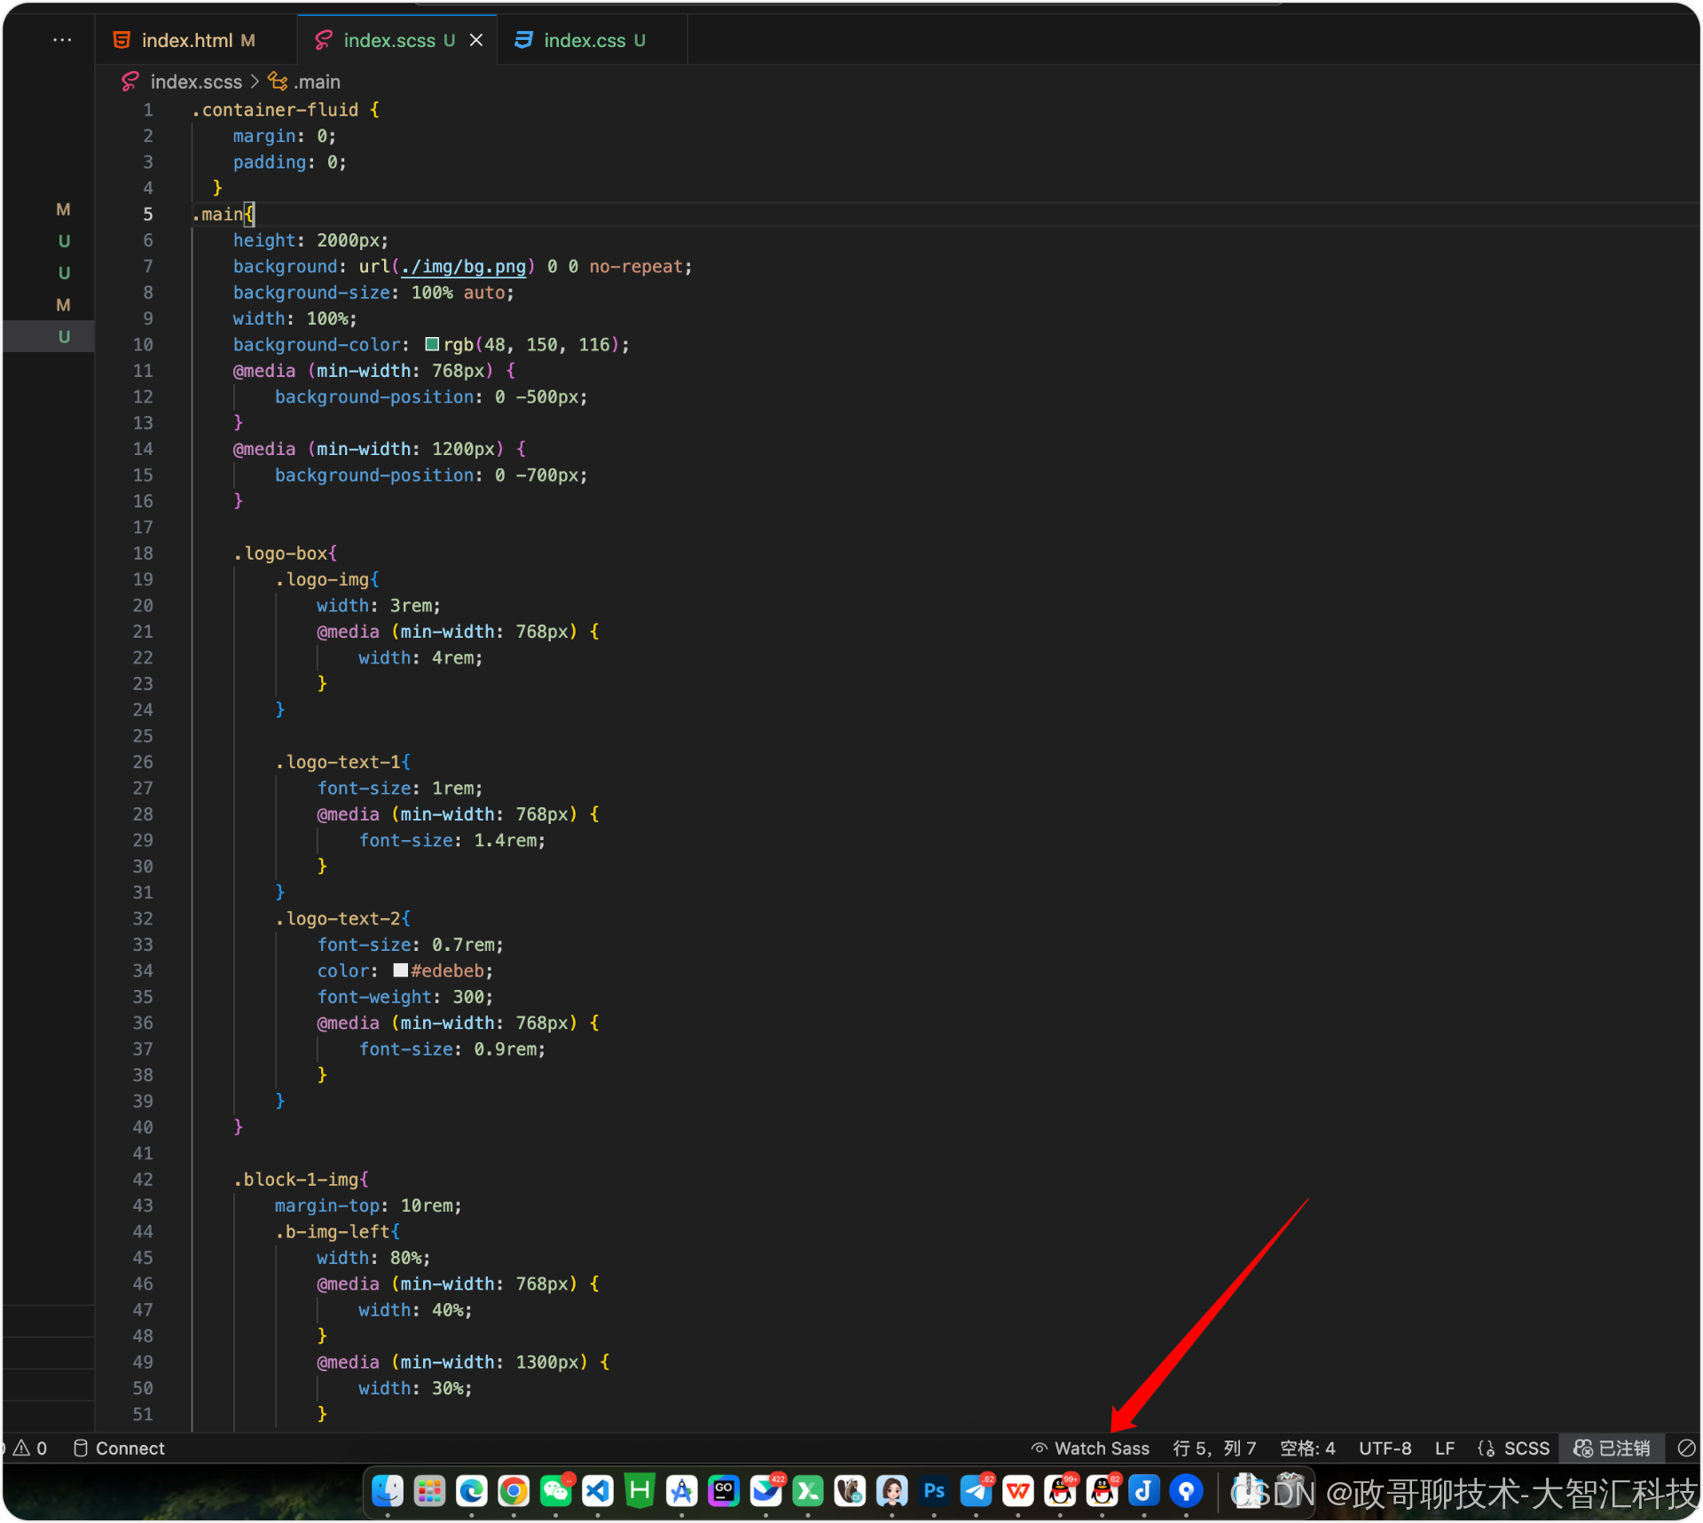The height and width of the screenshot is (1523, 1703).
Task: Click the space indentation setting (空格: 4)
Action: (x=1307, y=1448)
